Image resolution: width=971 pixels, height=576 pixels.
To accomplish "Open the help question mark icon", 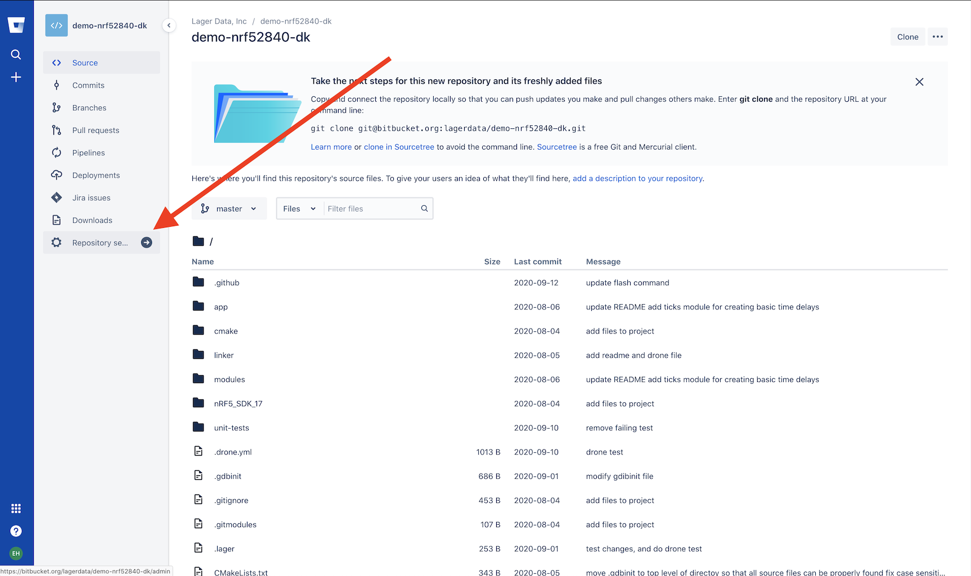I will (x=16, y=531).
